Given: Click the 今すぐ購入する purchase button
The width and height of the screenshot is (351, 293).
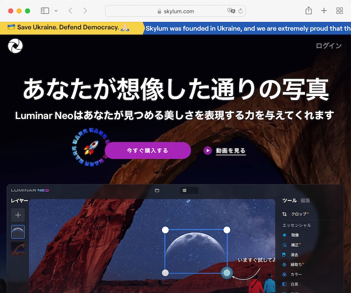Looking at the screenshot, I should tap(148, 150).
